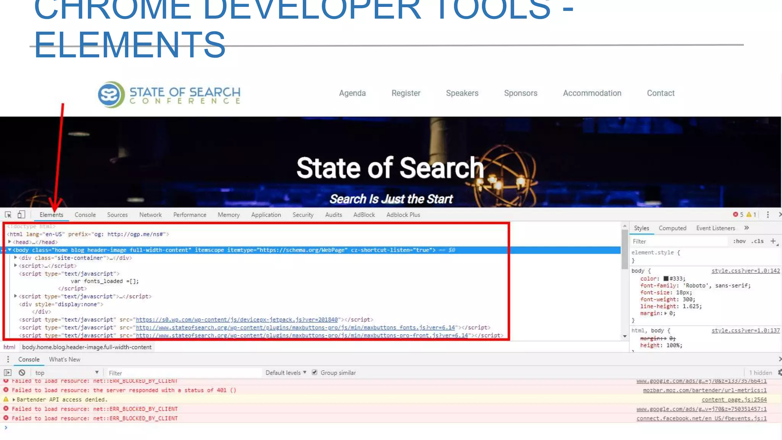Show more Styles pane tabs chevron
The image size is (782, 440).
coord(746,228)
